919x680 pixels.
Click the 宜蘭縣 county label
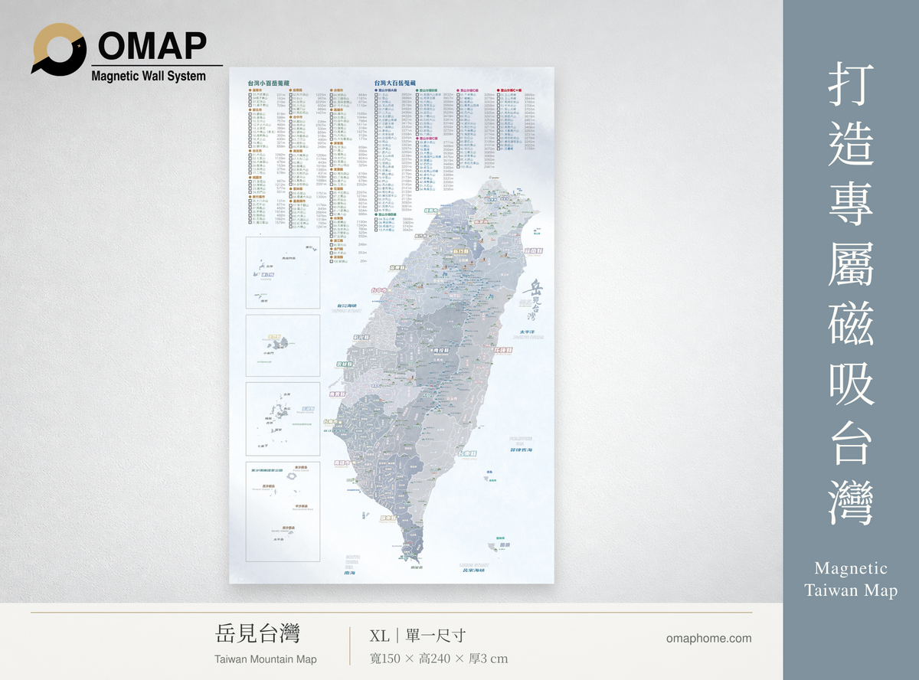(532, 252)
